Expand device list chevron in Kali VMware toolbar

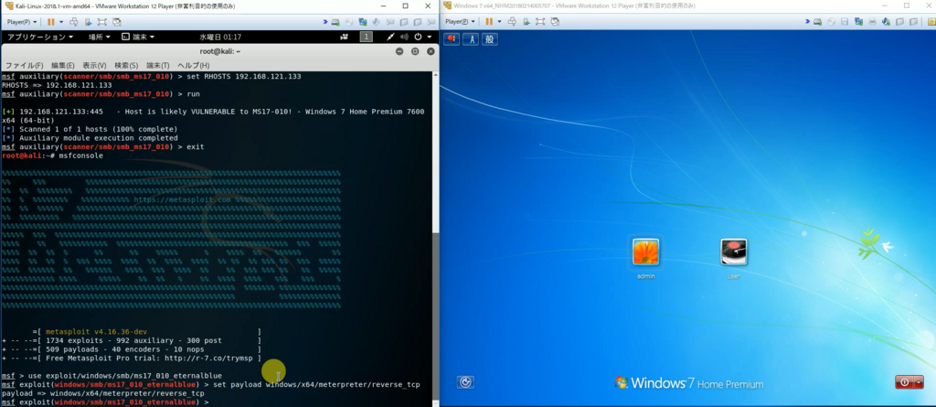click(x=325, y=22)
